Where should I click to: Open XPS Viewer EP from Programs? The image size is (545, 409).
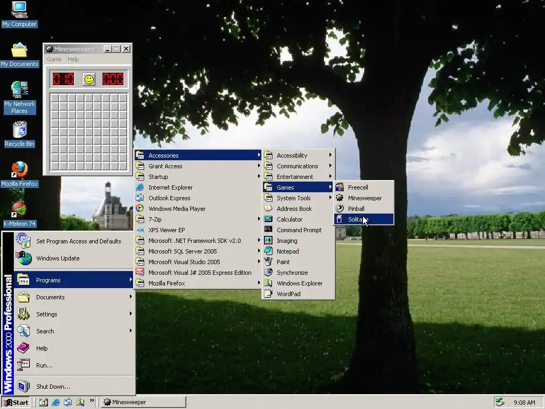point(198,230)
